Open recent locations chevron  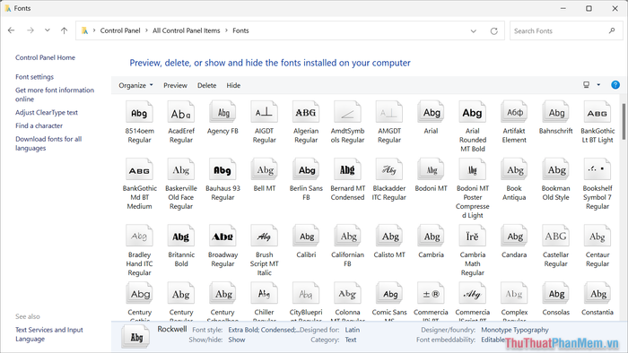coord(48,30)
